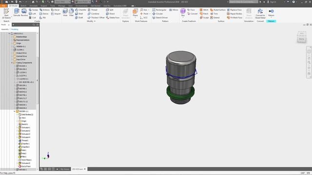This screenshot has width=312, height=175.
Task: Click the Trim surface tool
Action: [x=214, y=14]
